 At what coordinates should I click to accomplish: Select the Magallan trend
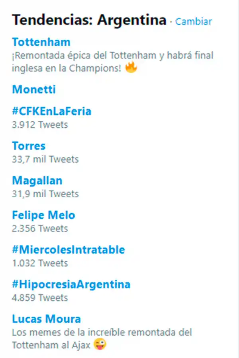[x=37, y=180]
